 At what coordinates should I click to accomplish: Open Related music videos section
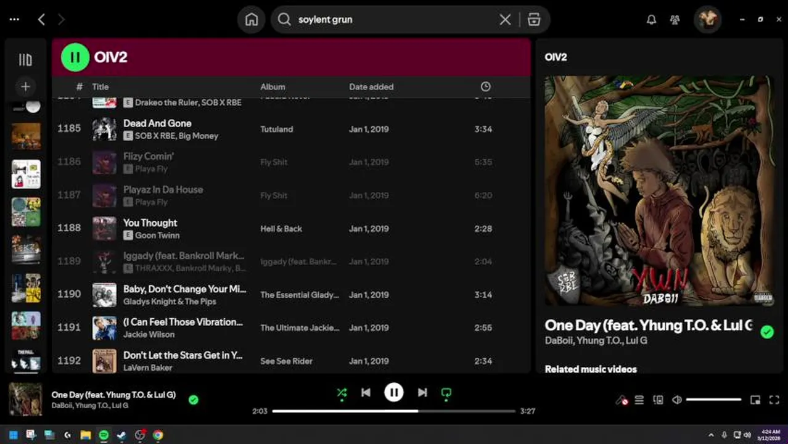pos(591,369)
